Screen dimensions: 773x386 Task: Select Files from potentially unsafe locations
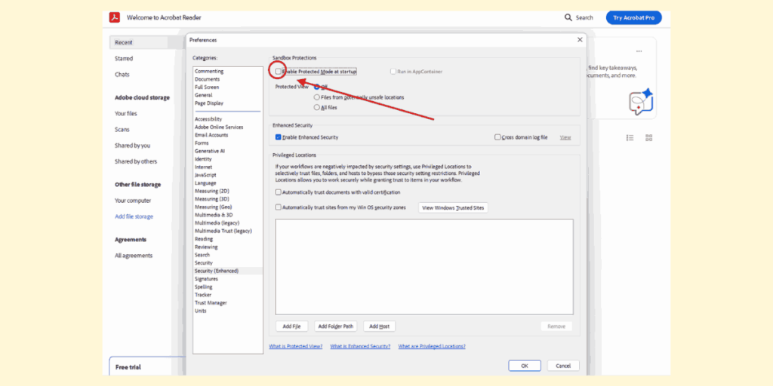316,97
